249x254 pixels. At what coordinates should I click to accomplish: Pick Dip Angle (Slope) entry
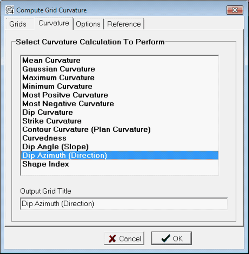point(55,147)
